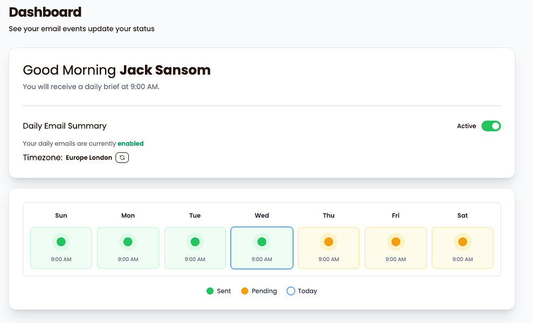Click the blue Today circle in the legend
533x323 pixels.
[291, 291]
